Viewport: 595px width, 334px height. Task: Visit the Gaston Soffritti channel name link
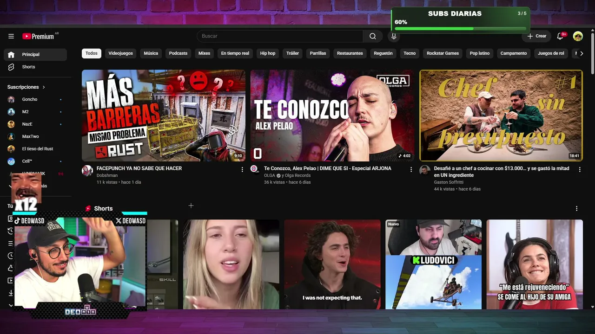click(450, 182)
